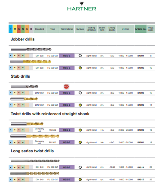Viewport: 162px width, 192px height.
Task: Select the yellow M material header cell
Action: 15,29
